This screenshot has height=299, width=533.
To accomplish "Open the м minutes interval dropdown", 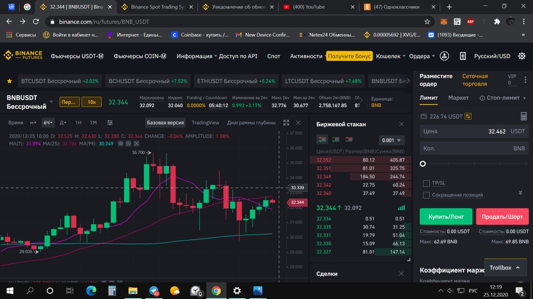I will point(33,123).
